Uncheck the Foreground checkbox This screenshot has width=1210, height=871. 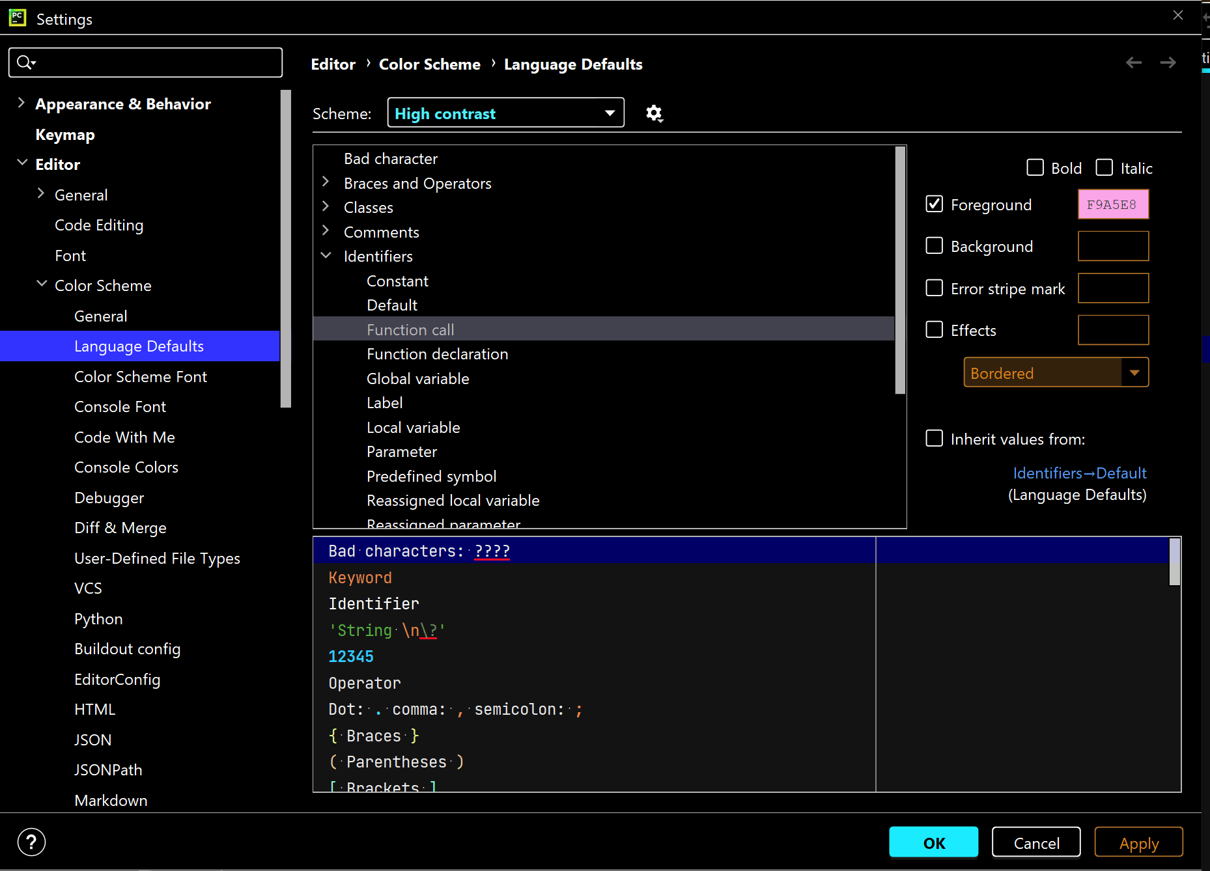pos(935,204)
